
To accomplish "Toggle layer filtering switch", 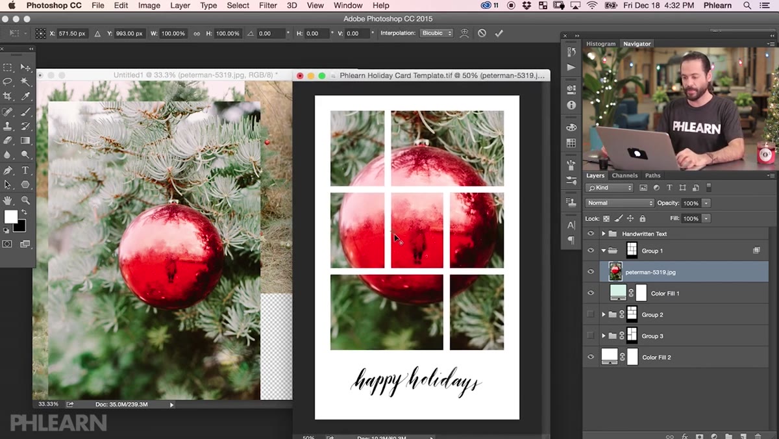I will click(708, 188).
